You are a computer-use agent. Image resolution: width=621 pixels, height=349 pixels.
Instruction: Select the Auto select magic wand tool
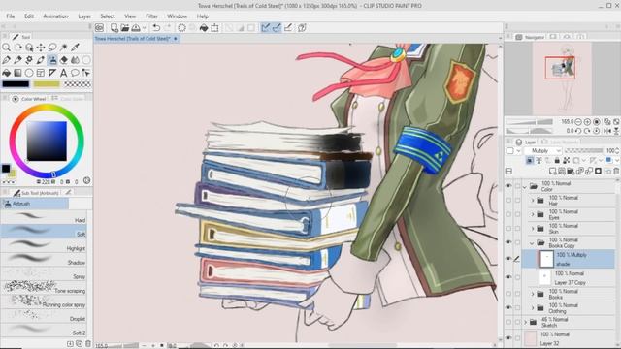64,48
